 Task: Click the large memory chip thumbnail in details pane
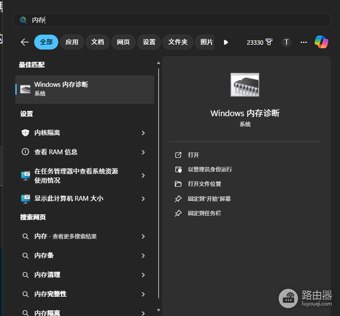click(245, 85)
